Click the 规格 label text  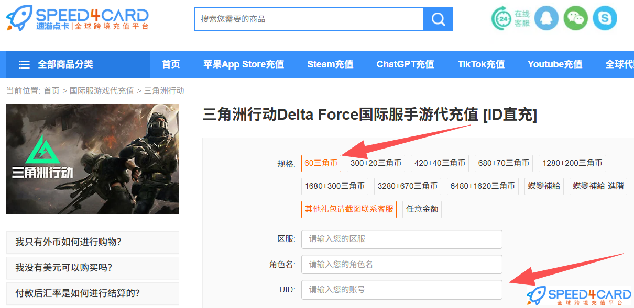click(286, 164)
